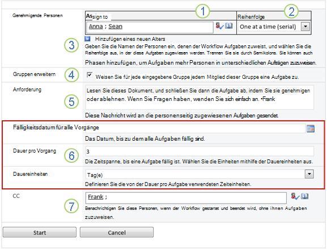This screenshot has width=327, height=249.
Task: Click the Sean name in Assign to field
Action: tap(115, 27)
